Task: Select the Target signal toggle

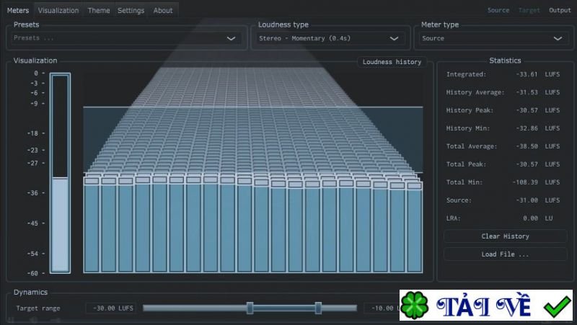Action: coord(529,10)
